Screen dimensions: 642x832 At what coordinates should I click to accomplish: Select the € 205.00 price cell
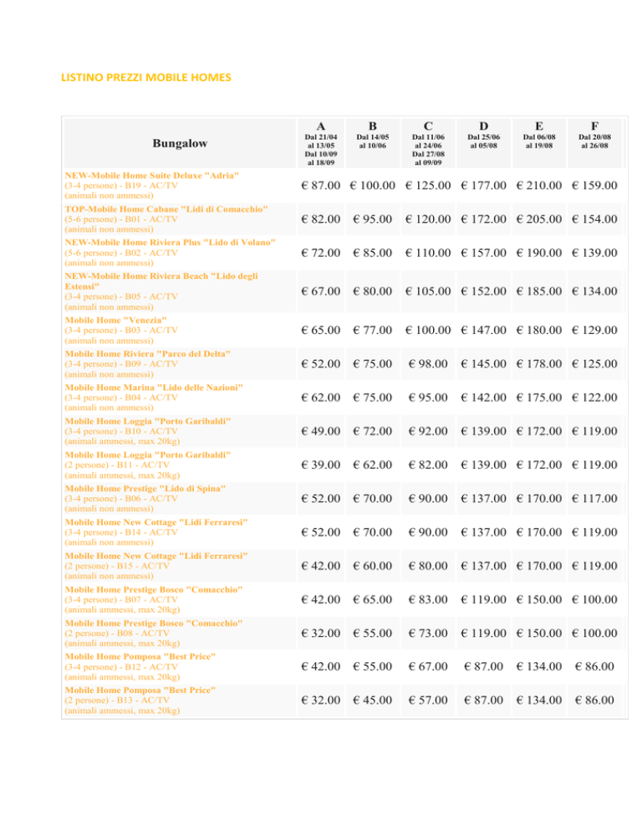(538, 219)
